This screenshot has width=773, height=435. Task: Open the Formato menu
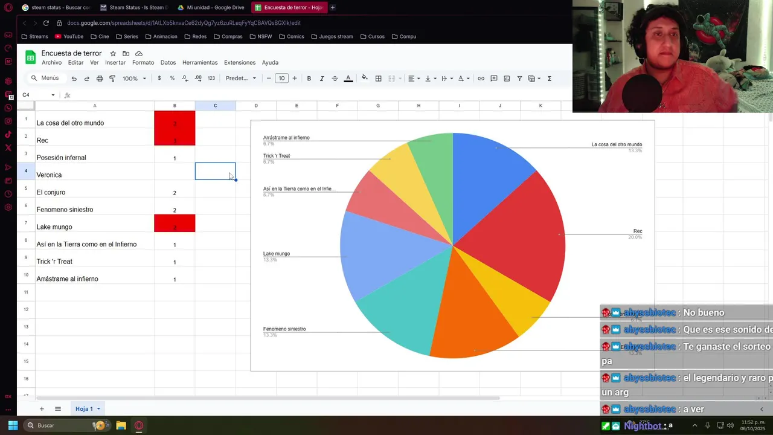pos(143,63)
